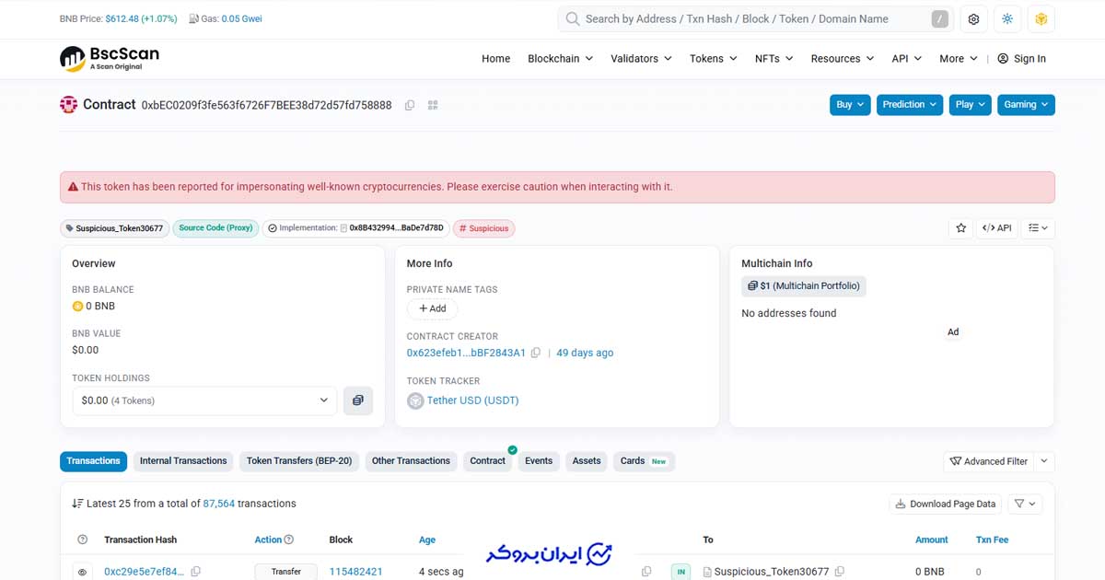Toggle the Age column header format
Screen dimensions: 1105x580
pyautogui.click(x=427, y=539)
